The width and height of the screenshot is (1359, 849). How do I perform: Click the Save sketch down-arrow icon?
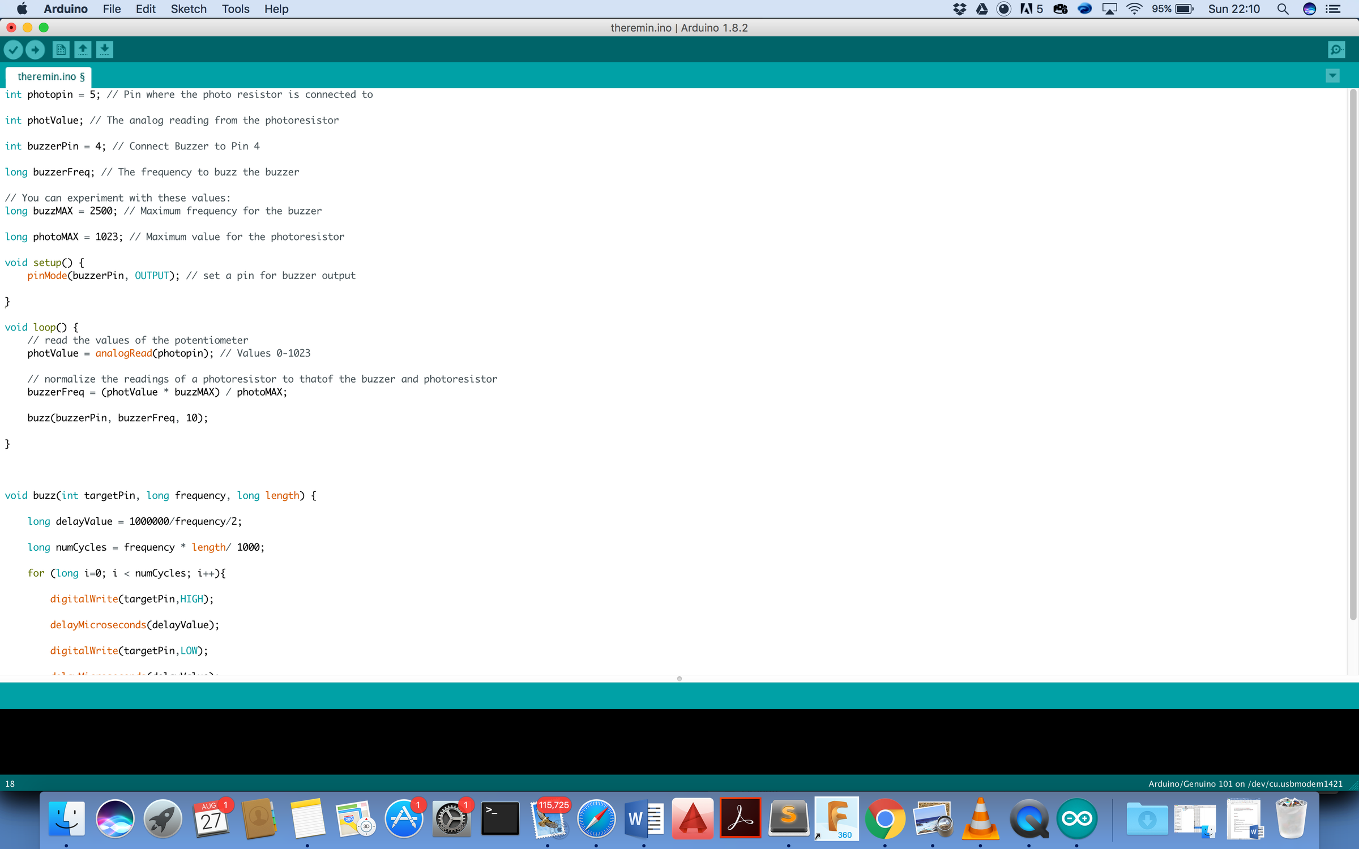(105, 50)
